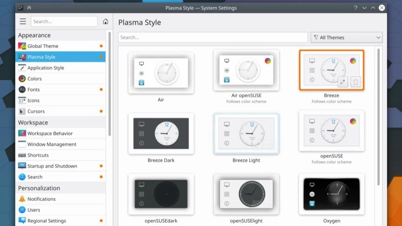Open the Colors settings icon
402x226 pixels.
tap(22, 79)
